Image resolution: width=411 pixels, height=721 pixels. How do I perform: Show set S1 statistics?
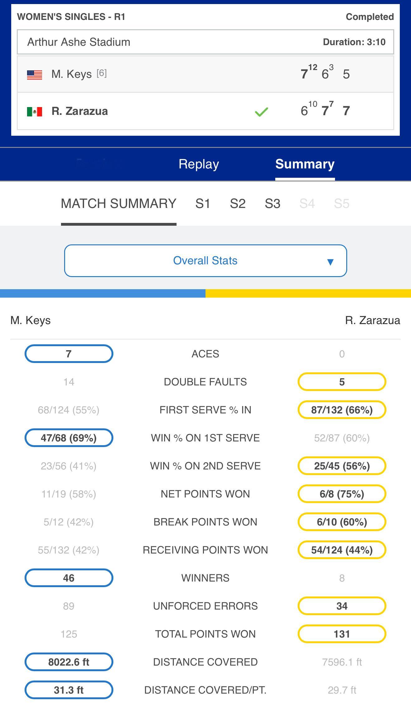pos(203,204)
